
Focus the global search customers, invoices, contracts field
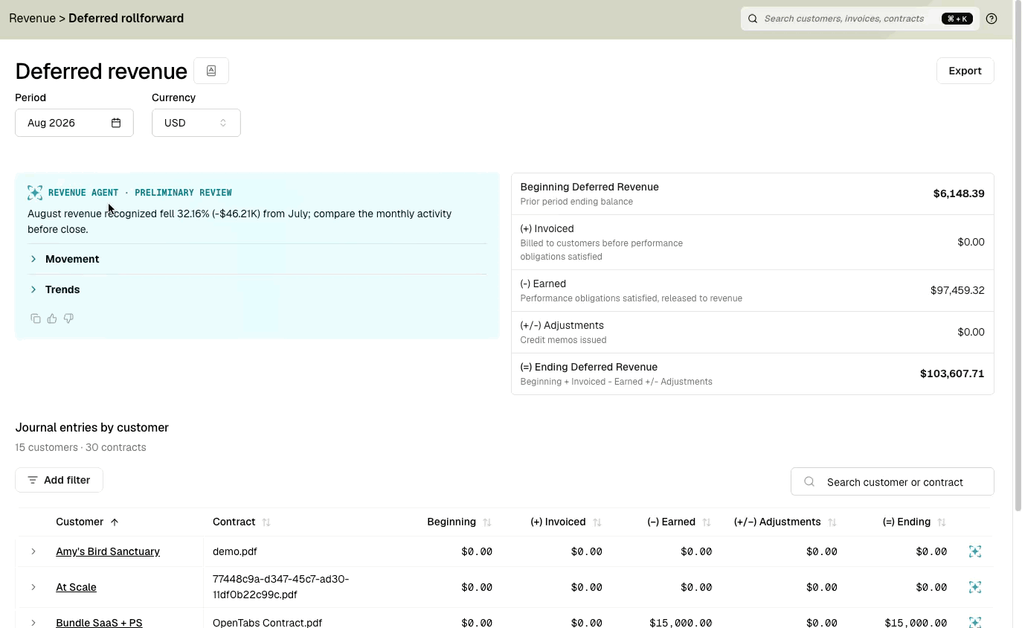click(x=860, y=19)
